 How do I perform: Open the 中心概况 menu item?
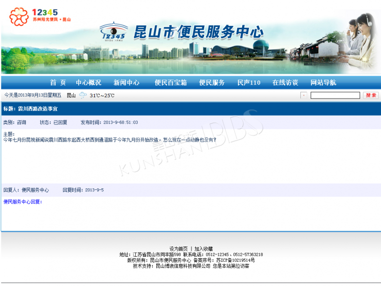(x=88, y=82)
